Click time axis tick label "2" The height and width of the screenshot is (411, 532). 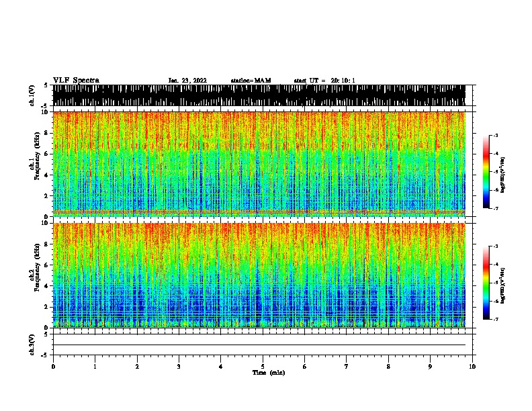[x=137, y=367]
